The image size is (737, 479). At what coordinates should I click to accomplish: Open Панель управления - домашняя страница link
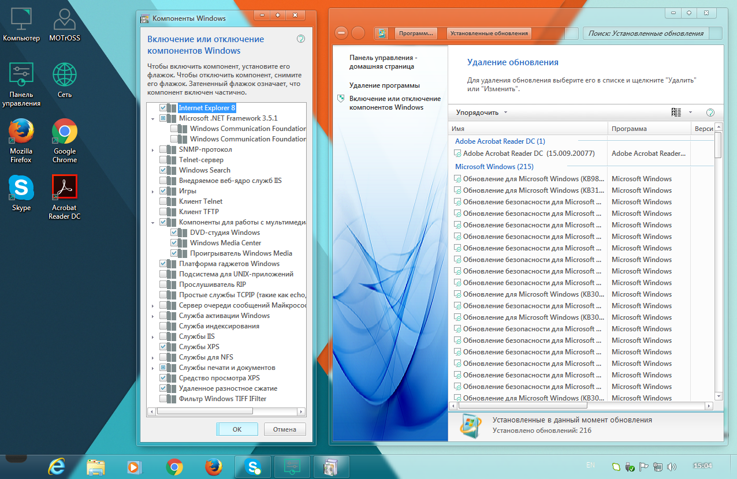383,62
